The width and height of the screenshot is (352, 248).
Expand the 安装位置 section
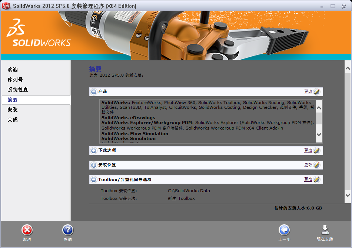94,165
